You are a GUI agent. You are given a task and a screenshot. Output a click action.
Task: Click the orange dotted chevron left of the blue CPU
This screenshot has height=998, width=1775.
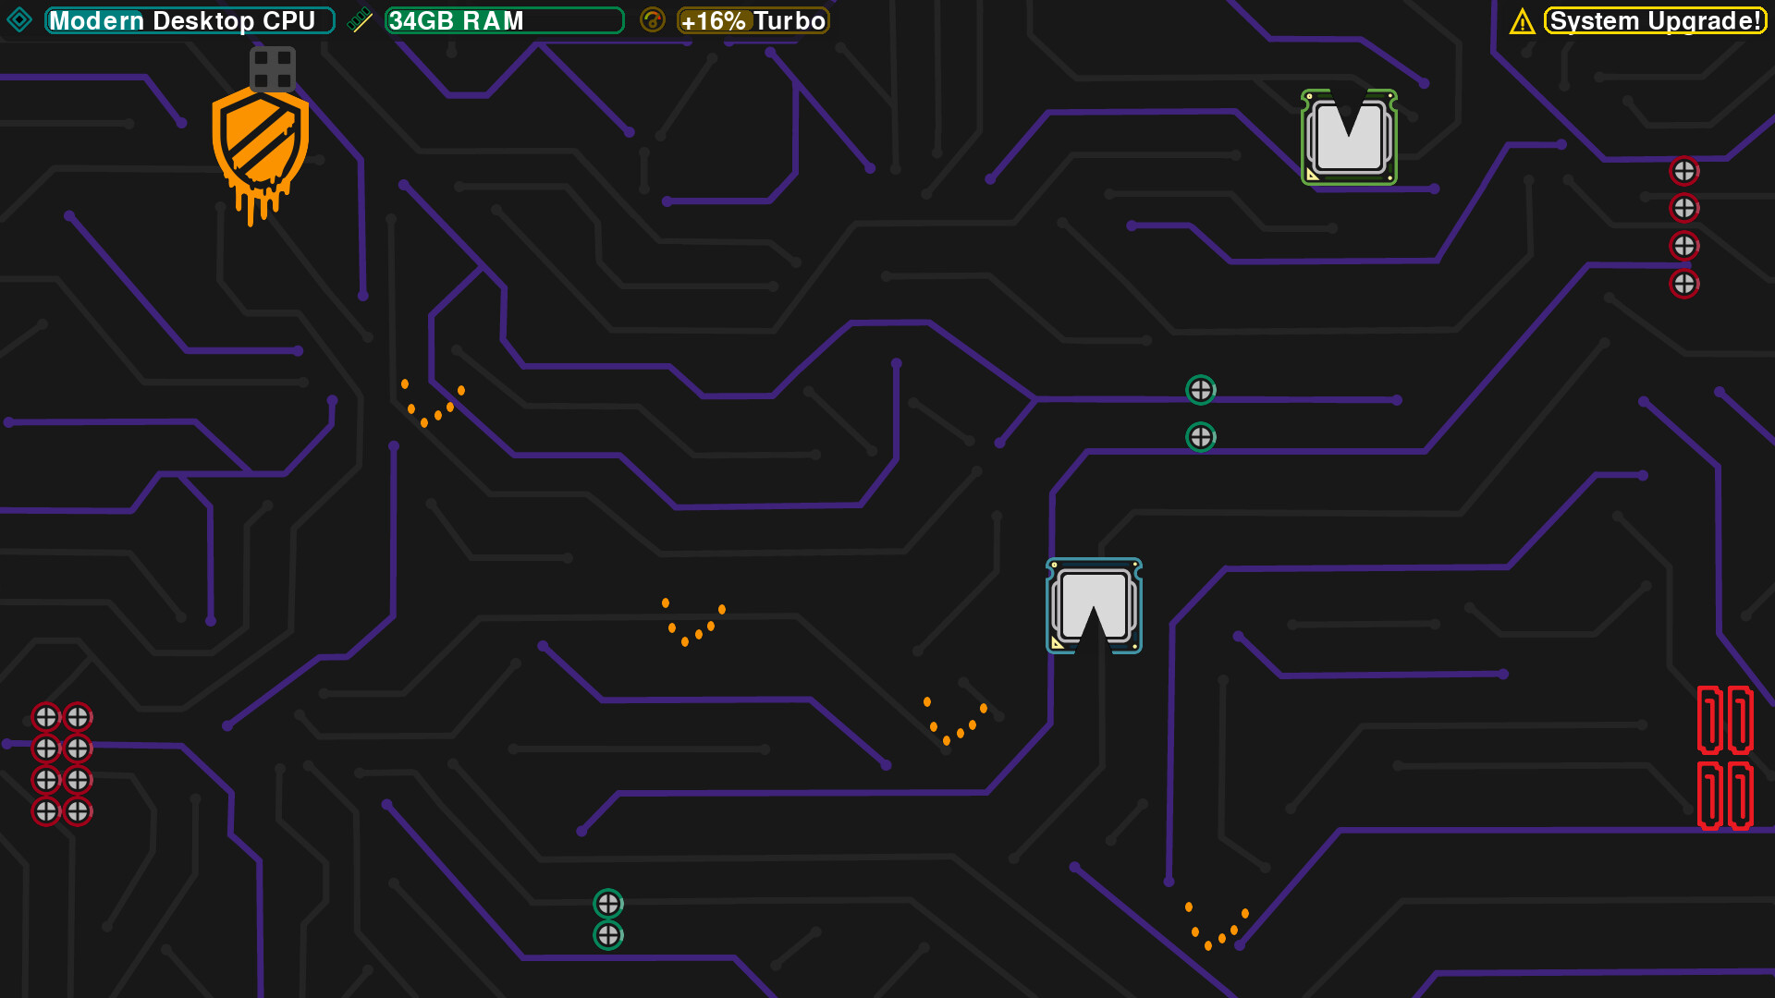point(955,721)
